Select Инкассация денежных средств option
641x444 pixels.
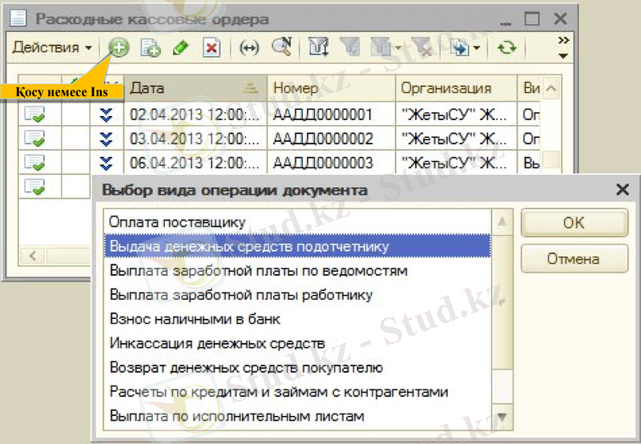coord(216,343)
